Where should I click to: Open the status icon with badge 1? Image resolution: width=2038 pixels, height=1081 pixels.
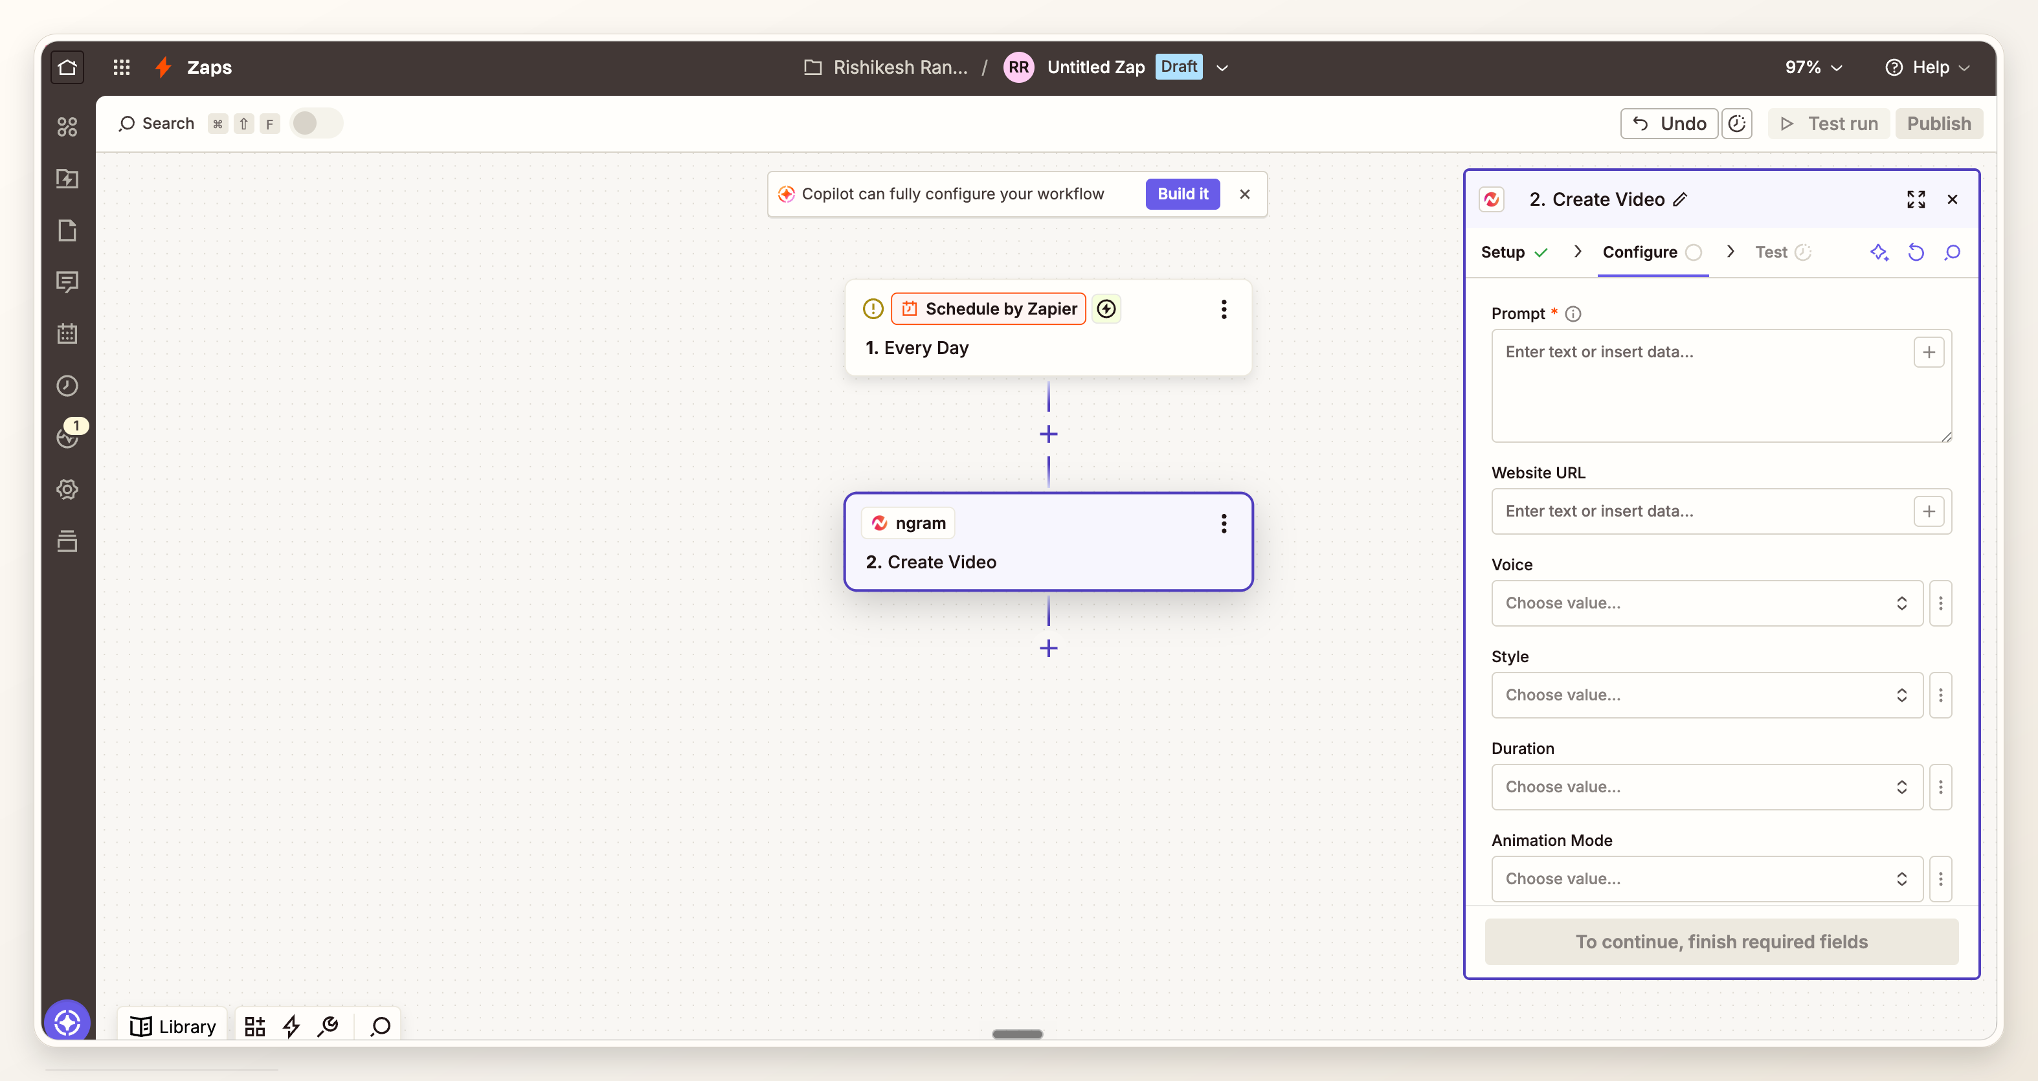[69, 436]
